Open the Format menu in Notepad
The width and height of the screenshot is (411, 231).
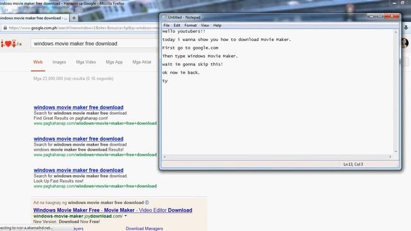[x=190, y=26]
